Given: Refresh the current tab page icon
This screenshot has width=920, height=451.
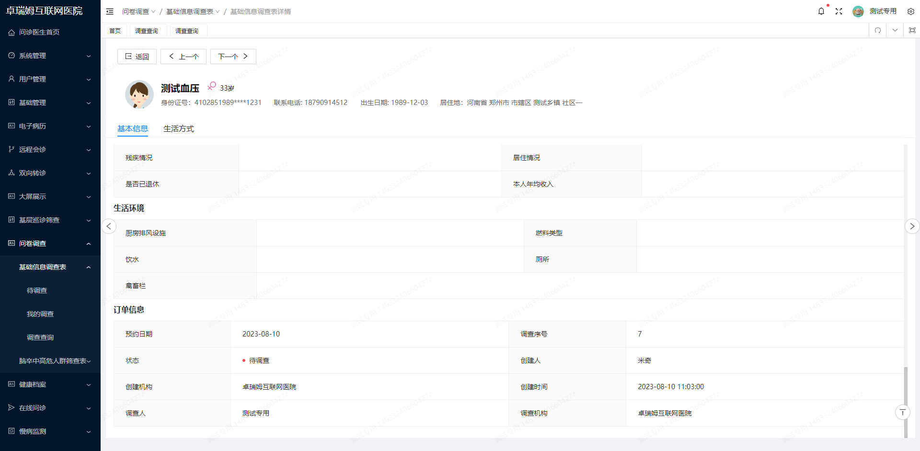Looking at the screenshot, I should (x=878, y=30).
